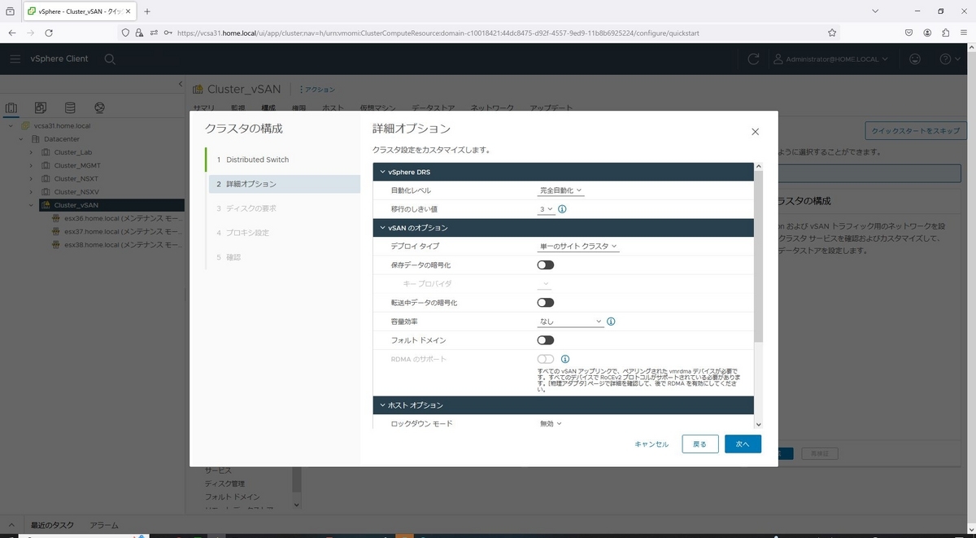Image resolution: width=976 pixels, height=538 pixels.
Task: Click the Cluster_vSAN header cluster icon
Action: tap(198, 89)
